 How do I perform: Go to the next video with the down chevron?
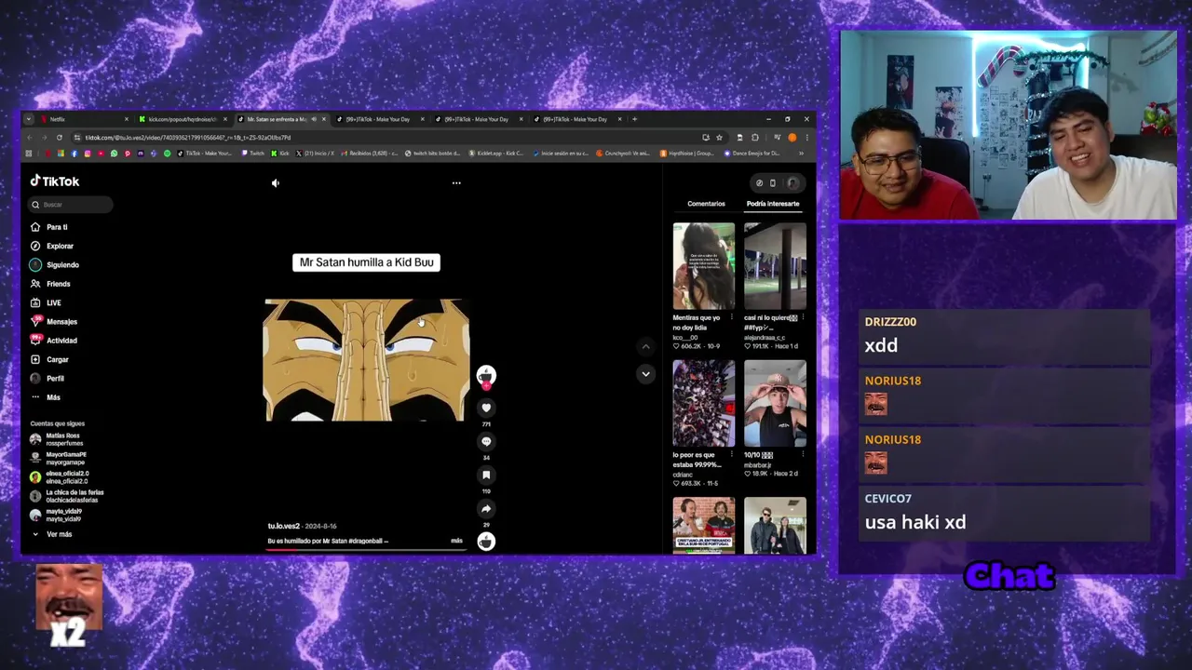[x=645, y=374]
